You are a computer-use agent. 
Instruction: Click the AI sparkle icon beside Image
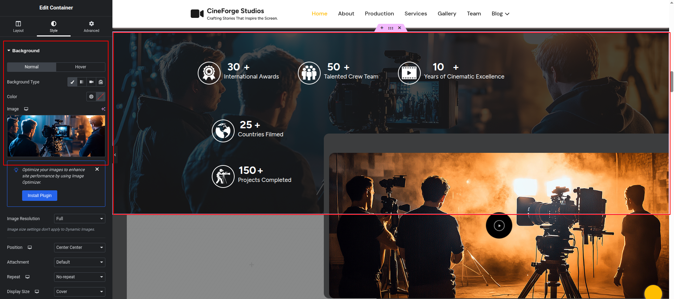103,109
